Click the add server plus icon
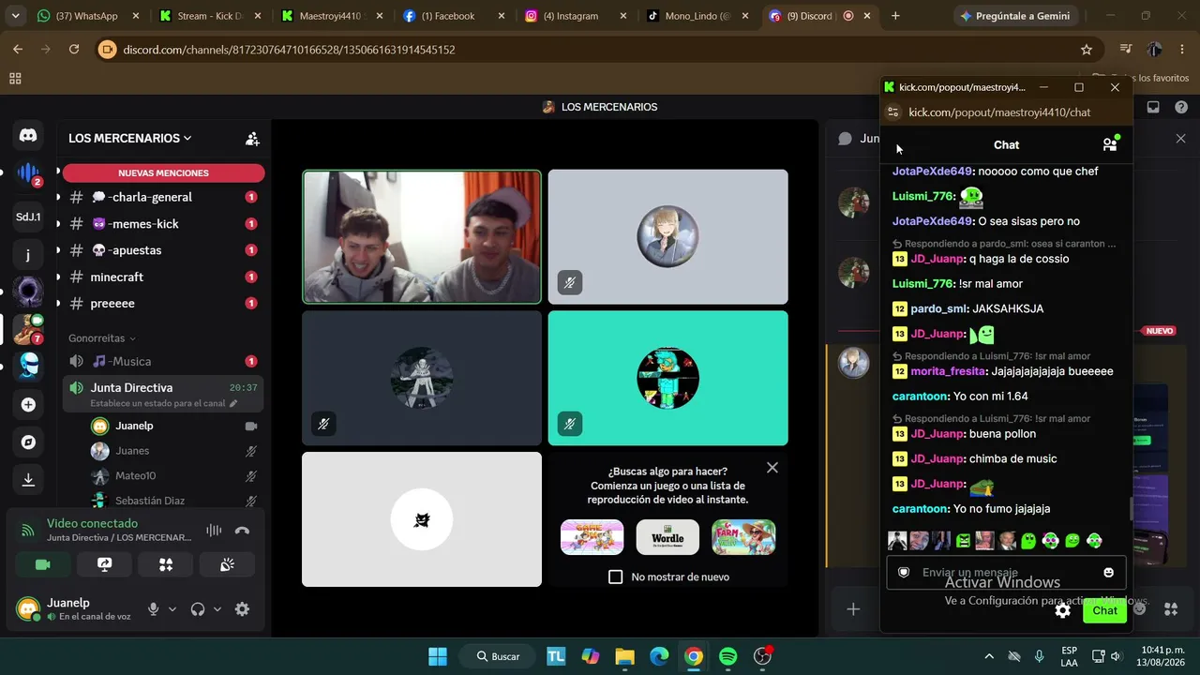1200x675 pixels. 28,405
